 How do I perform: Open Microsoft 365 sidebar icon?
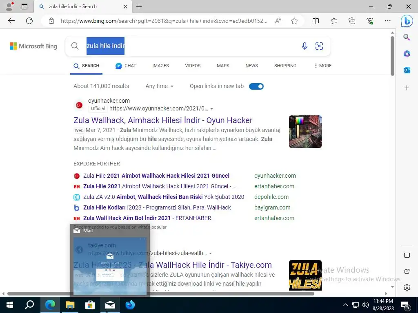pos(407,53)
